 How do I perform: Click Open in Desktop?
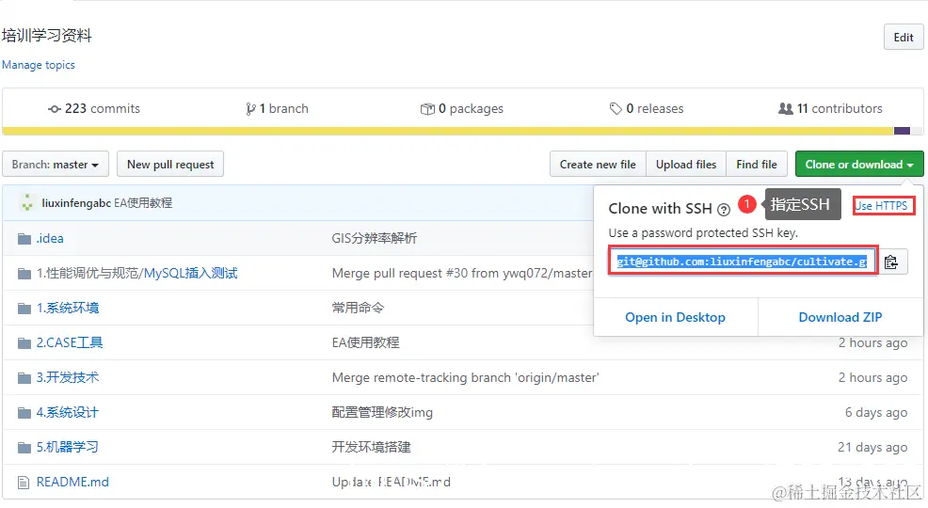[x=675, y=318]
